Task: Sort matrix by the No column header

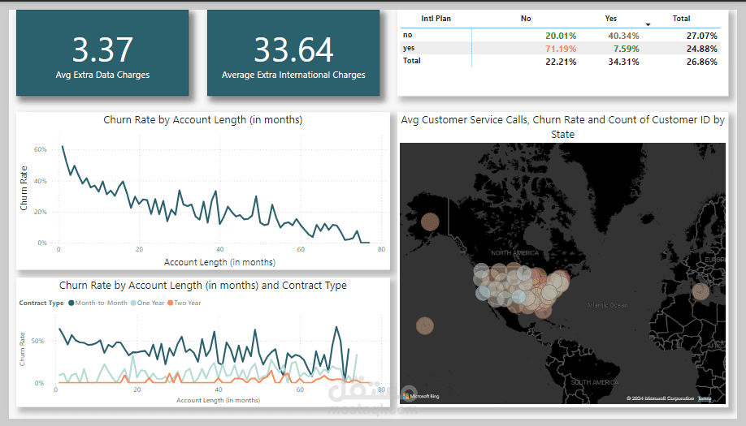Action: pyautogui.click(x=526, y=18)
